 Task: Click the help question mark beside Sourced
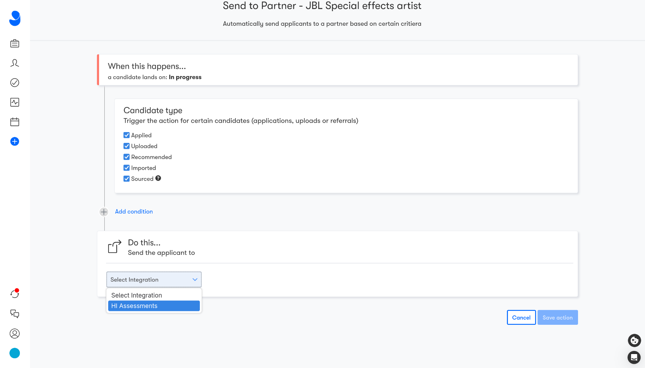pos(158,178)
